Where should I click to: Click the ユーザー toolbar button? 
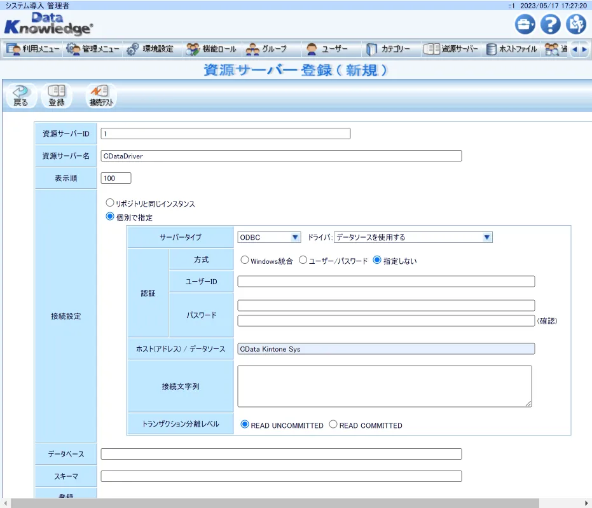click(331, 48)
